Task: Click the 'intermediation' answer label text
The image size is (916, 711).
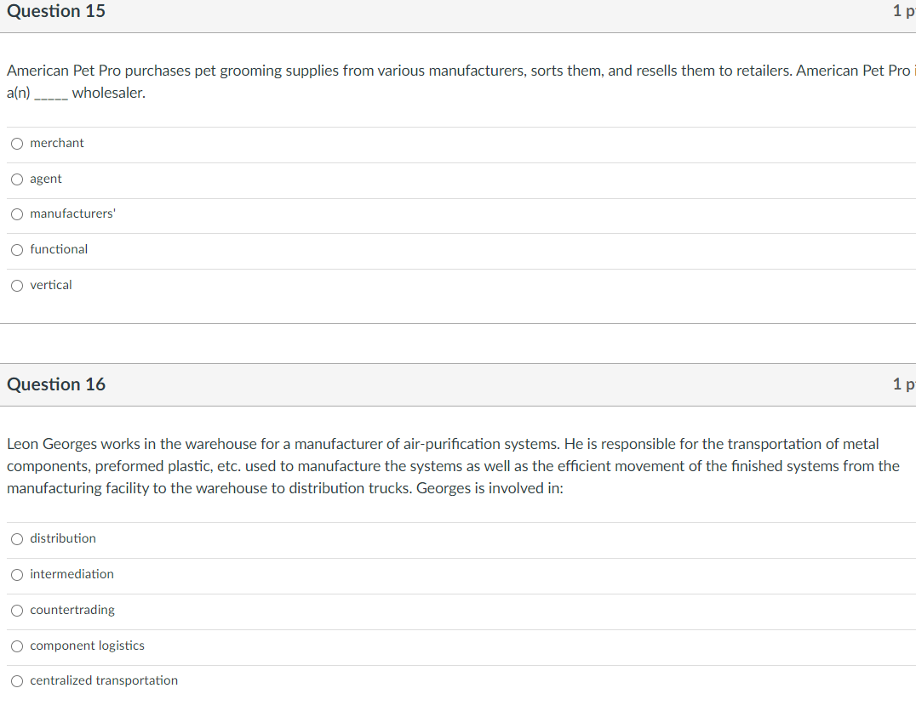Action: (72, 574)
